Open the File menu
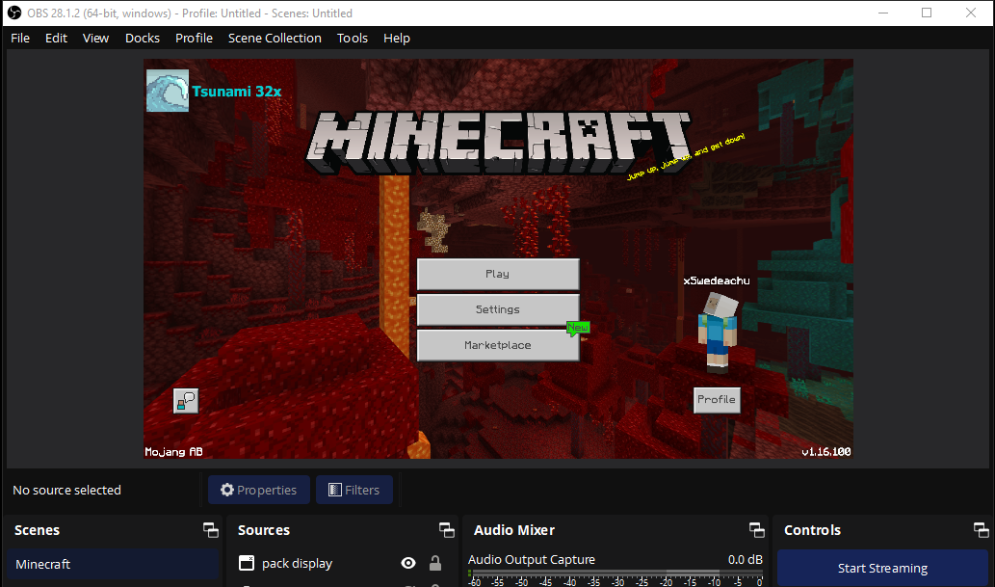 [x=19, y=38]
